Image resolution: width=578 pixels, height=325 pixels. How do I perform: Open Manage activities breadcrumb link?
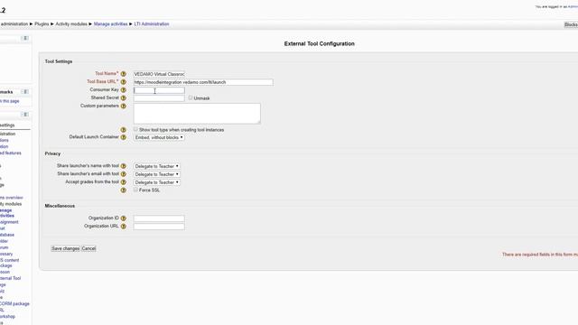pos(110,24)
